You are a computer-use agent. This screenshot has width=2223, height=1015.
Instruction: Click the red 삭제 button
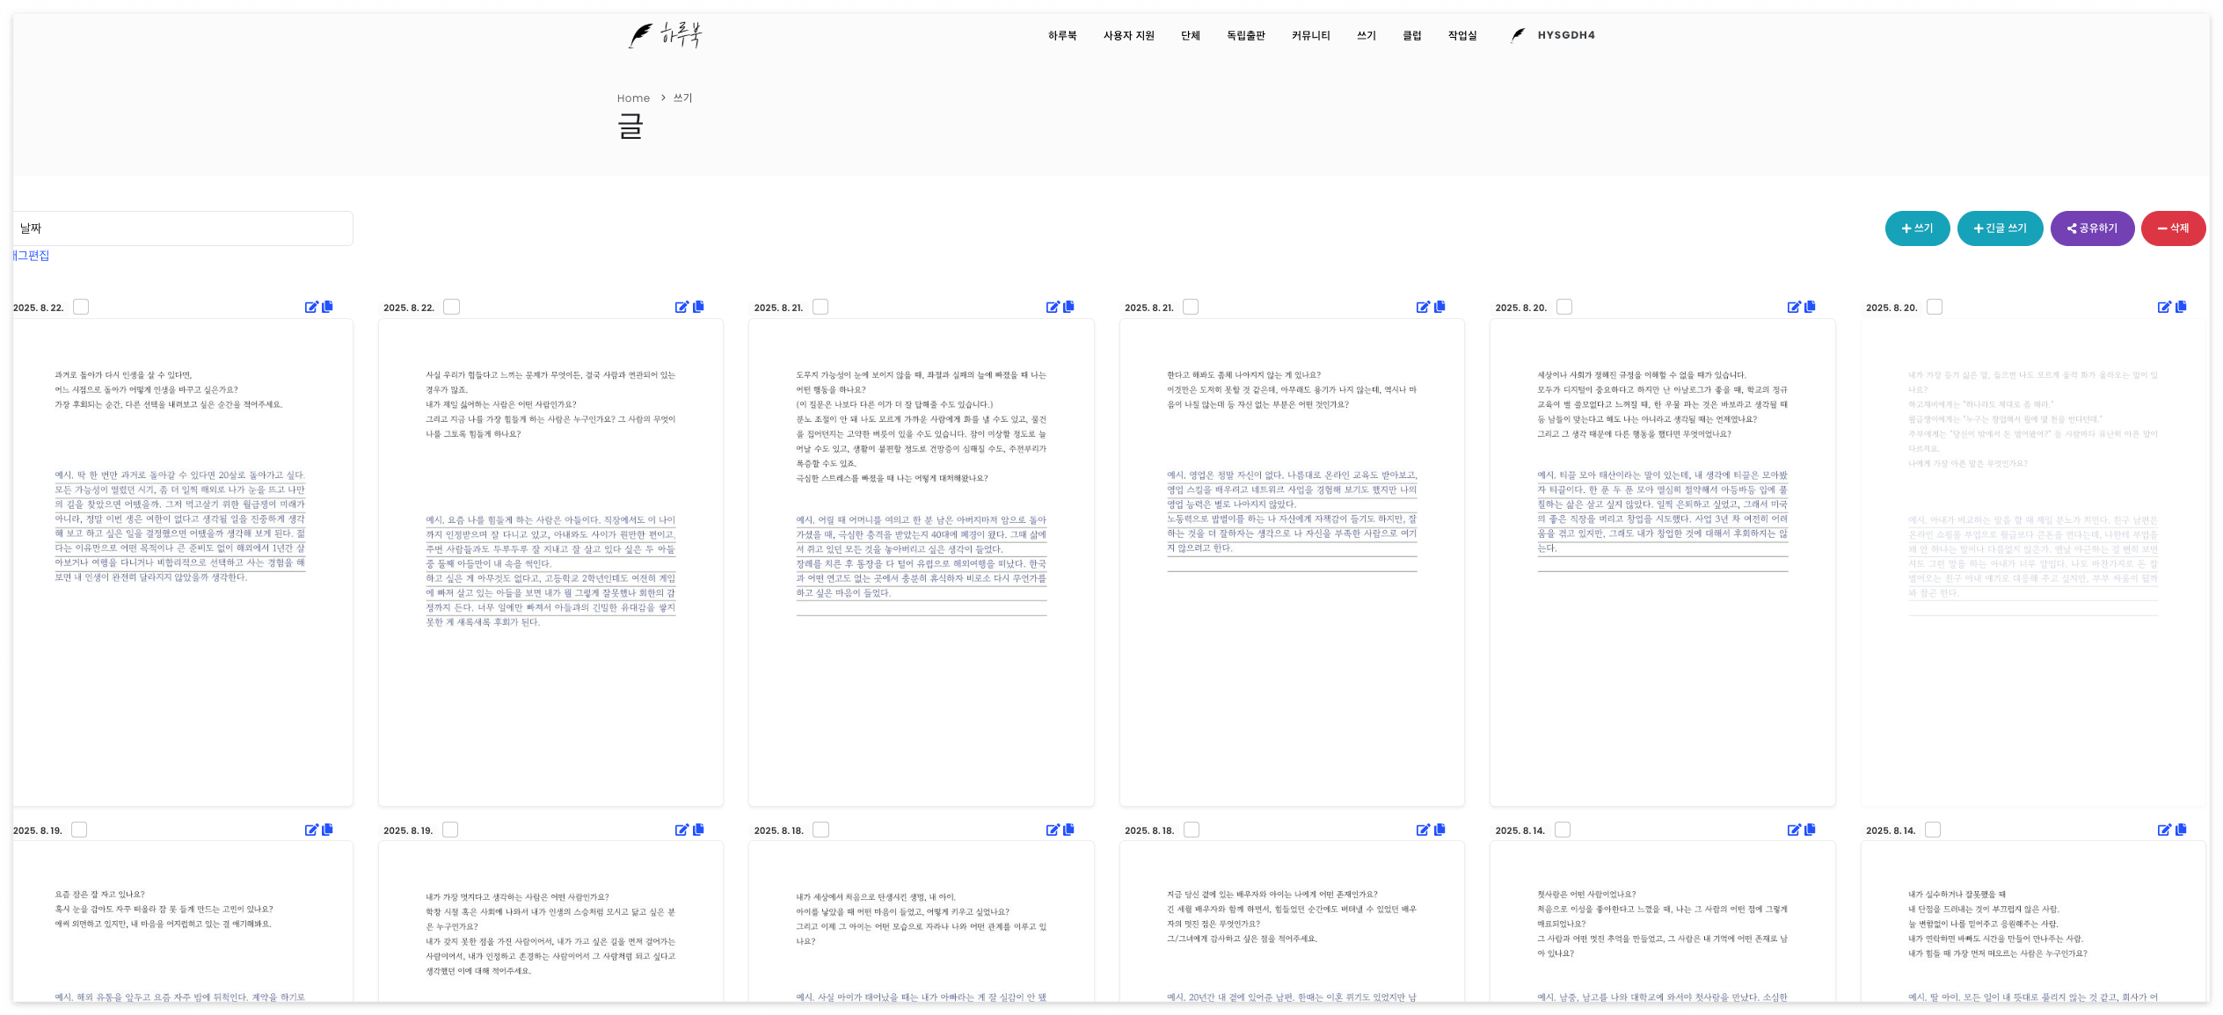coord(2173,228)
